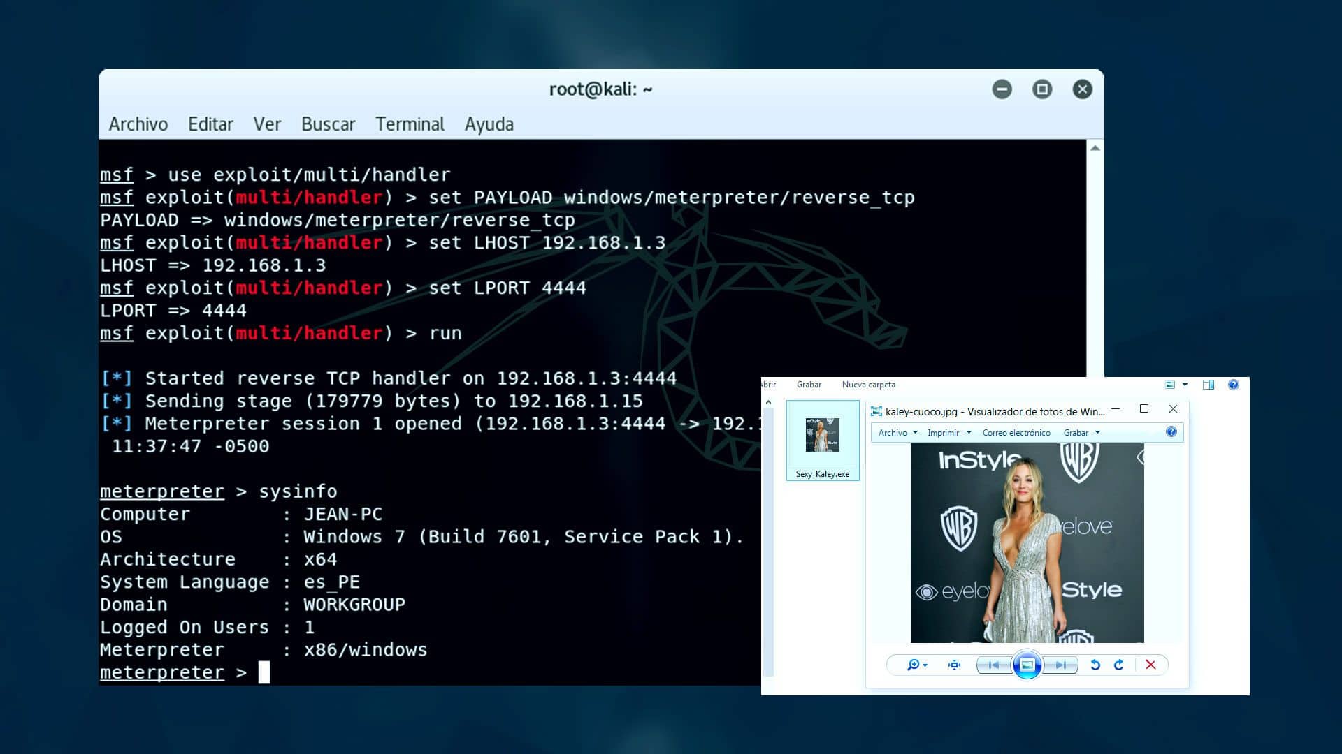Click Correo electrónico in Photo Viewer
Viewport: 1342px width, 754px height.
[x=1016, y=433]
